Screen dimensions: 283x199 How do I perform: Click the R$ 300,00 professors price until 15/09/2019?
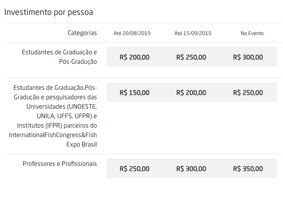191,169
